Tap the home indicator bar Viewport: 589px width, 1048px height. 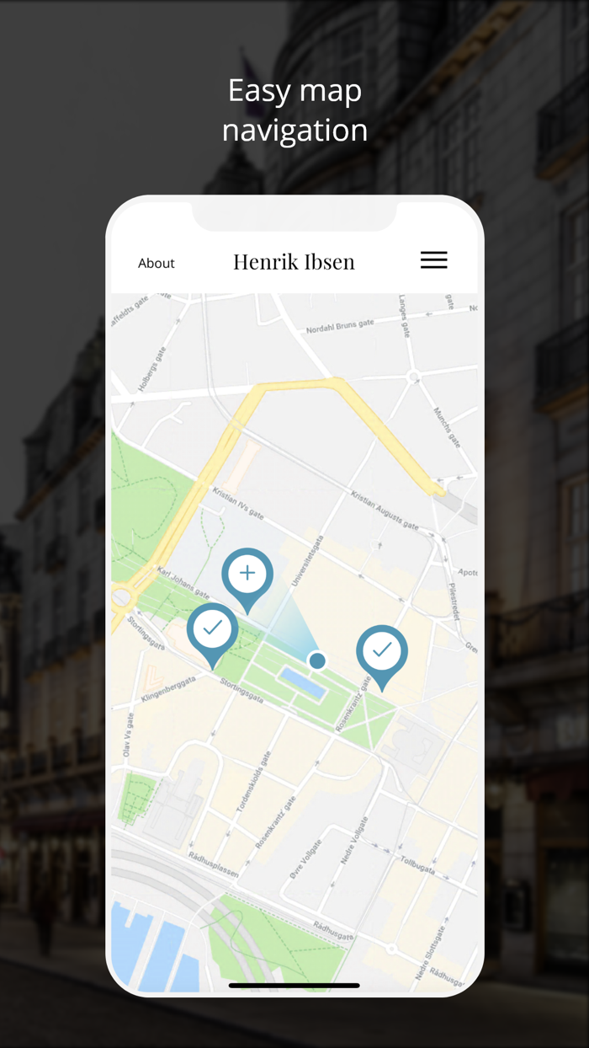tap(294, 985)
